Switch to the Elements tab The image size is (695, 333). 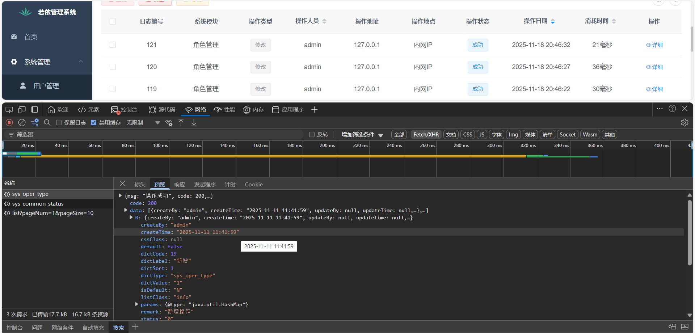pyautogui.click(x=88, y=110)
